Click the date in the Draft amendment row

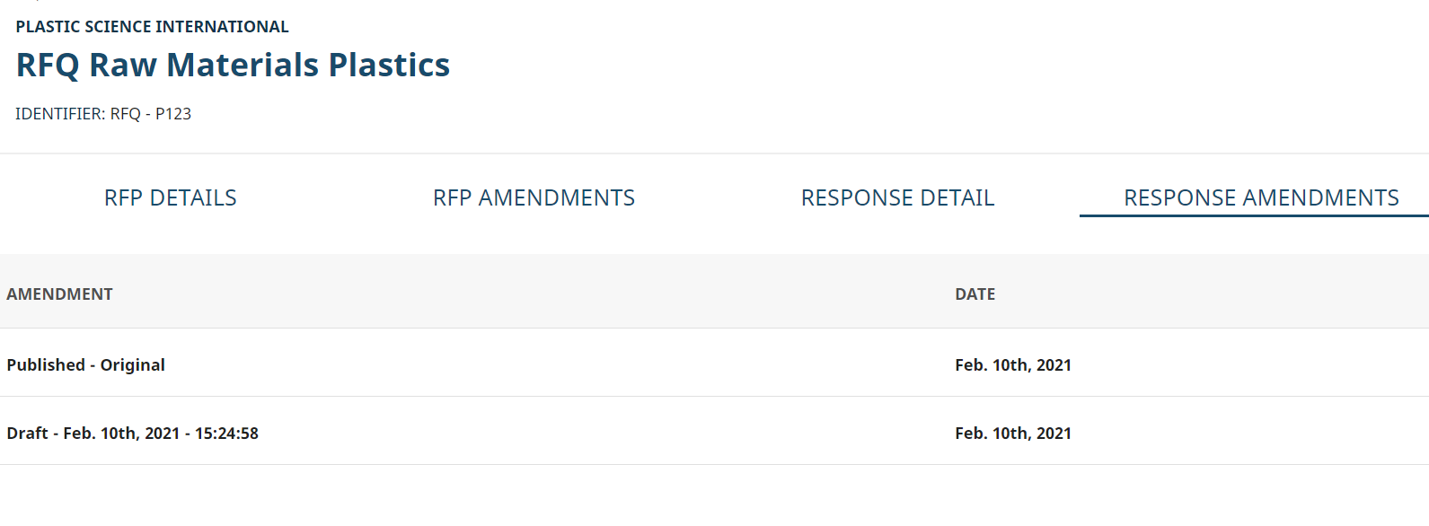pos(1012,434)
